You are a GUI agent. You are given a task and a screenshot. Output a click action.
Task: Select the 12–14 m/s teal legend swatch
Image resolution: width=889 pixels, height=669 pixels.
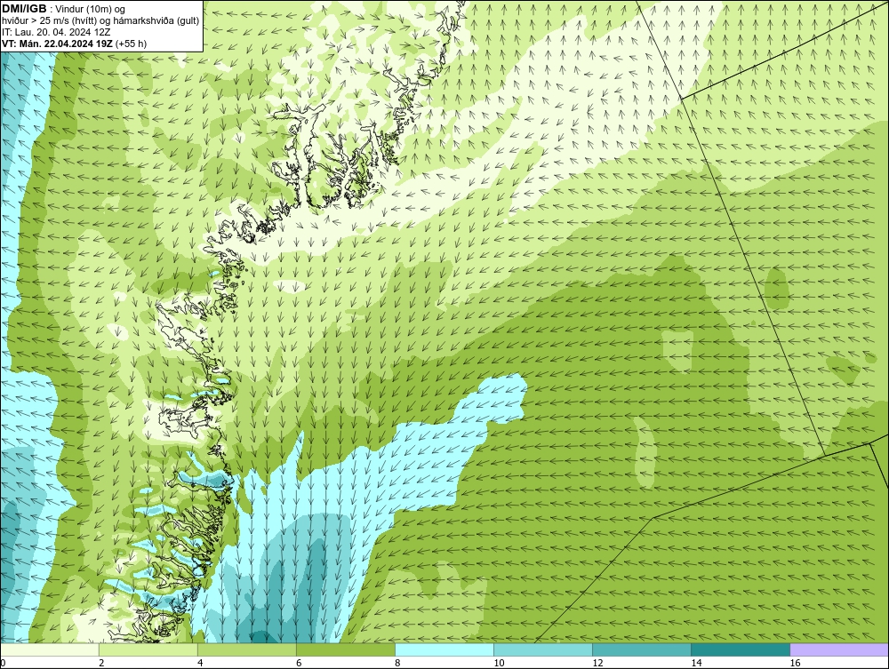click(x=642, y=649)
